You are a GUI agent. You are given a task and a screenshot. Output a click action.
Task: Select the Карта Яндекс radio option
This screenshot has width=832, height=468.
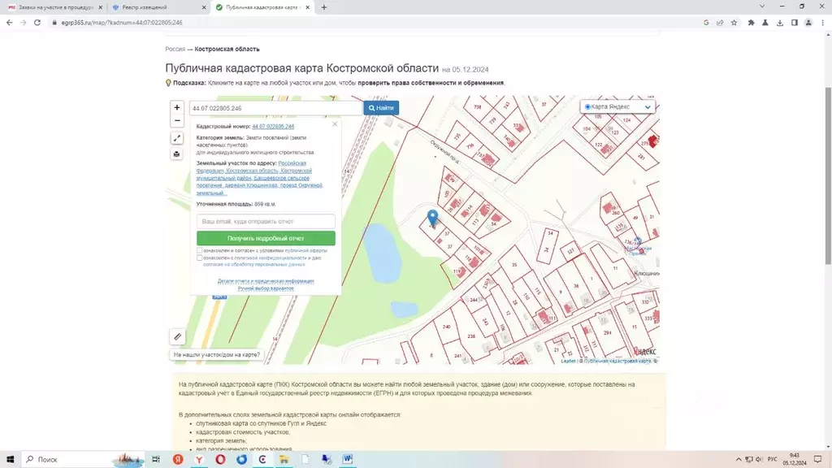pos(587,106)
